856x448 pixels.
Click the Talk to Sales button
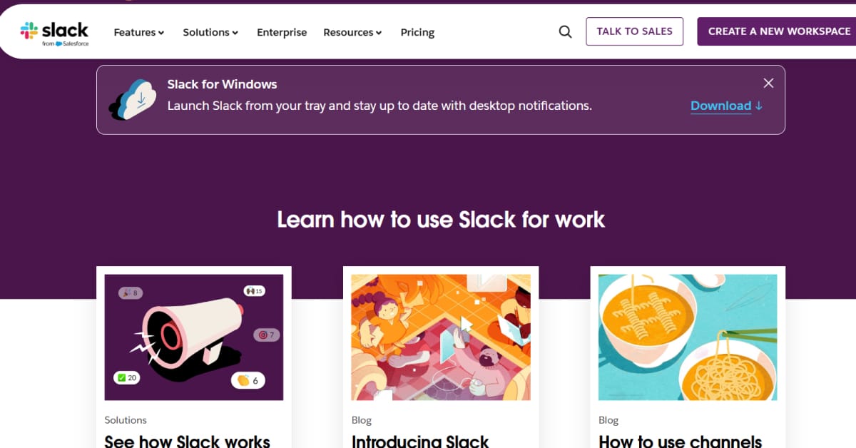(634, 31)
